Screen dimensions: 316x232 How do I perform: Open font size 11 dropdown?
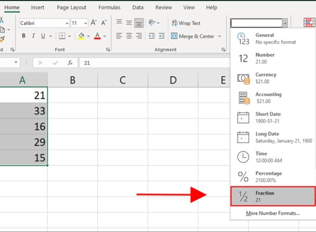click(x=86, y=23)
